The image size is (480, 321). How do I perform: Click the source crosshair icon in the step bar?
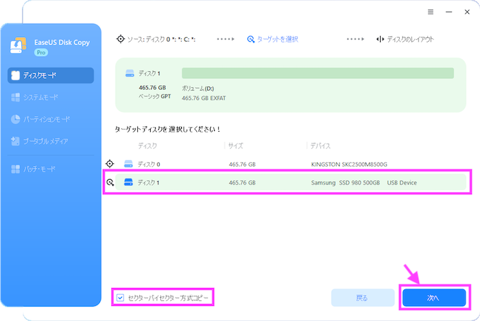click(x=121, y=39)
